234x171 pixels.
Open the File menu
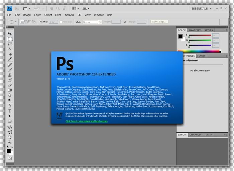9,15
